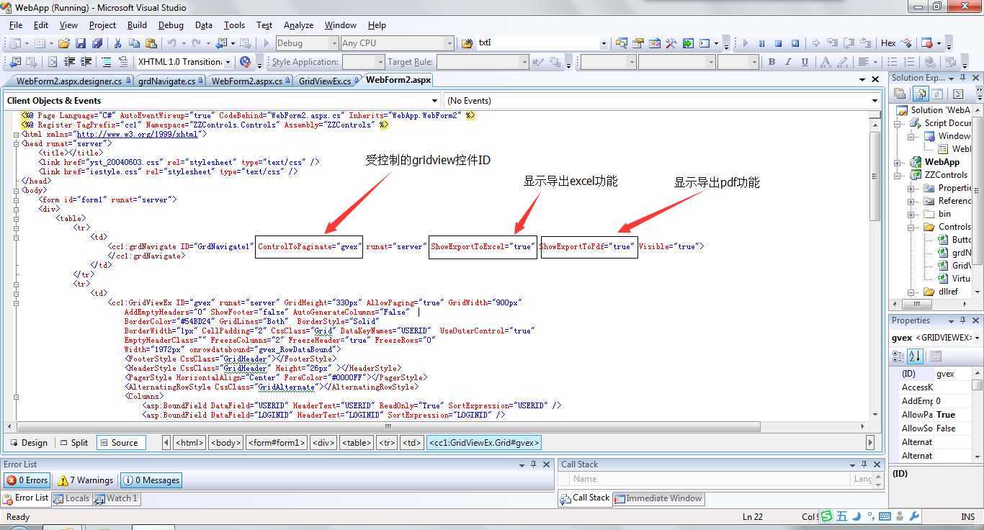Viewport: 984px width, 530px height.
Task: Select the (ID) property value gvex
Action: (953, 374)
